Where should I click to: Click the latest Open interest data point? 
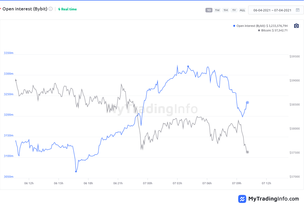click(248, 102)
